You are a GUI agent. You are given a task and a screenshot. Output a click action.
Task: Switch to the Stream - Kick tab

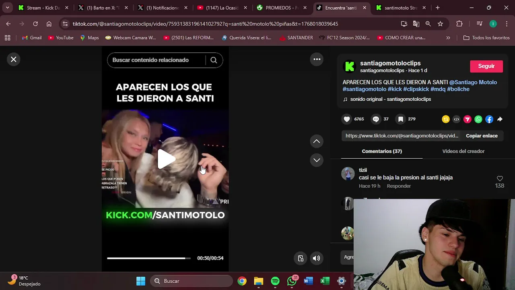point(43,8)
